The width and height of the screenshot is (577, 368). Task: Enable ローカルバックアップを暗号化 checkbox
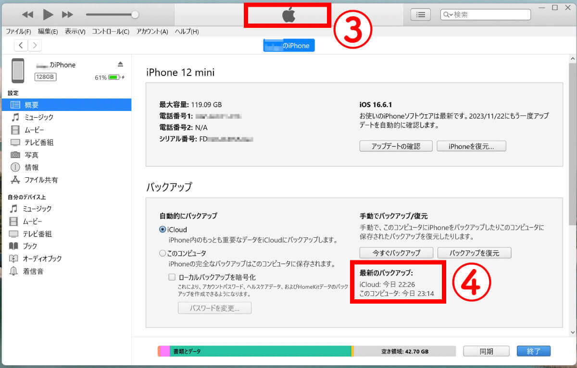172,277
